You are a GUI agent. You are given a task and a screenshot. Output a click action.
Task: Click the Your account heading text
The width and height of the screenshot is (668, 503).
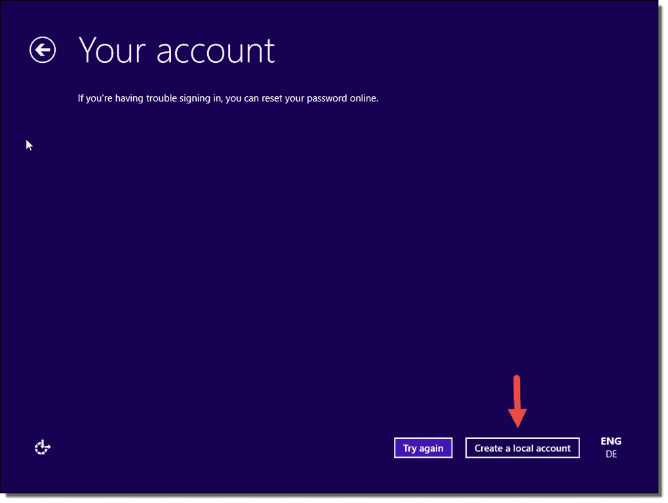pos(176,50)
